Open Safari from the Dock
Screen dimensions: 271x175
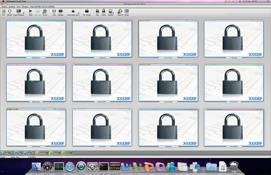pos(70,167)
